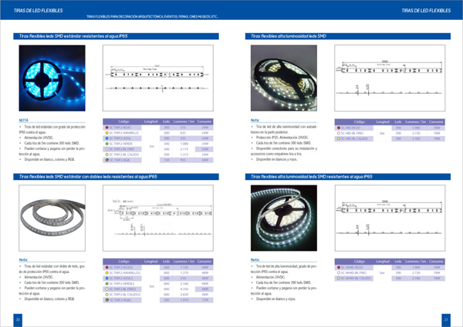Click page number 31 in footer

point(445,319)
